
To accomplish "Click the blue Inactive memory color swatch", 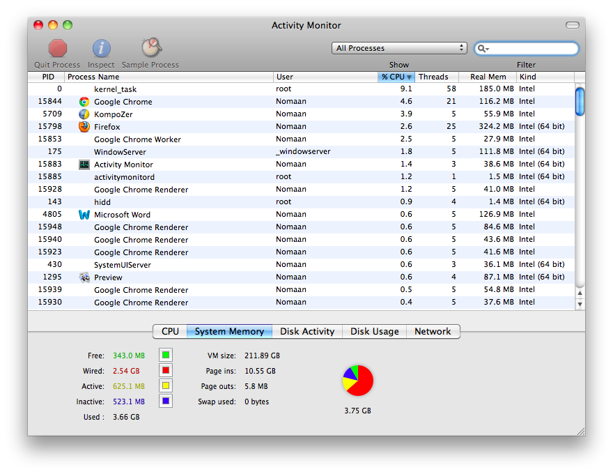I will click(x=166, y=401).
